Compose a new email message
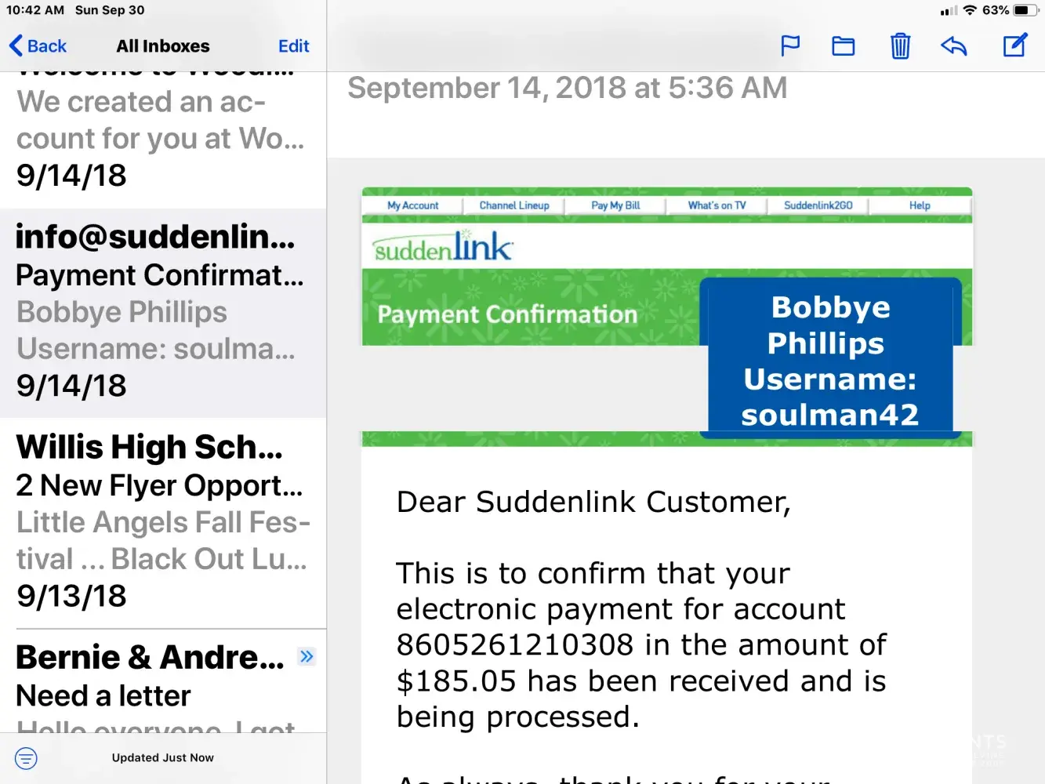This screenshot has width=1045, height=784. (x=1015, y=45)
